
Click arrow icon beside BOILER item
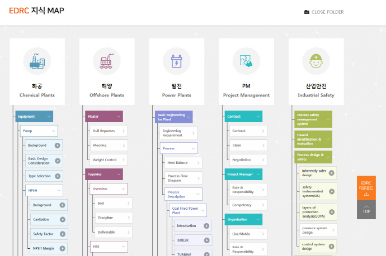206,240
